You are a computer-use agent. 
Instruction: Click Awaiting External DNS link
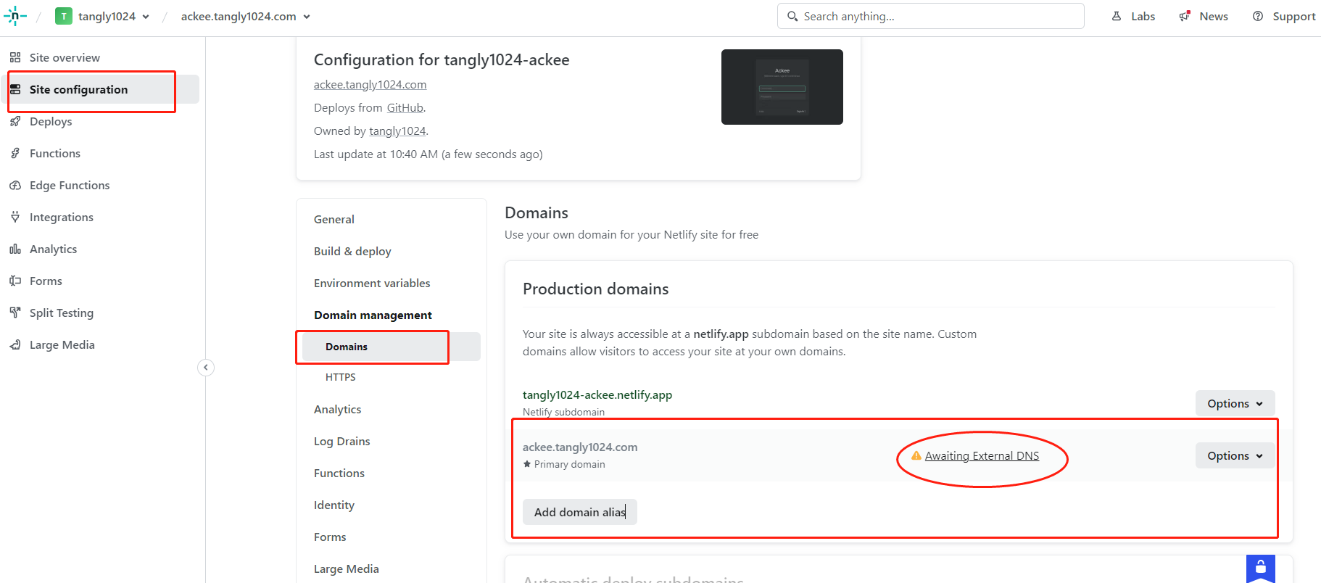coord(982,455)
